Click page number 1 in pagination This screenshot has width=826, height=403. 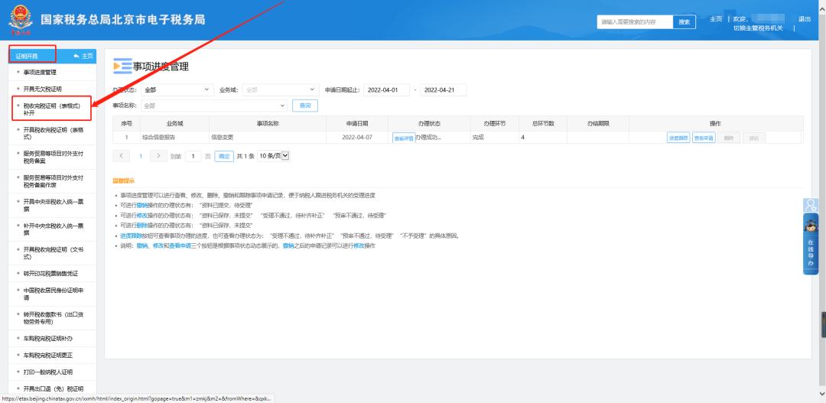(x=141, y=156)
